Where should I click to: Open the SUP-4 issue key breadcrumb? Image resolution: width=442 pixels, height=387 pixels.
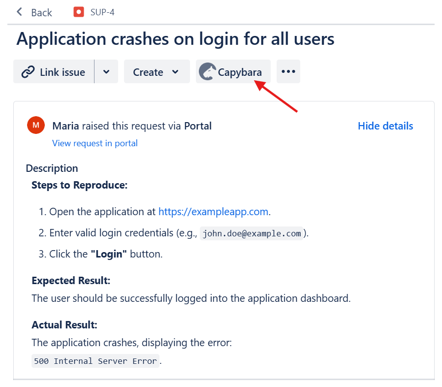point(102,12)
